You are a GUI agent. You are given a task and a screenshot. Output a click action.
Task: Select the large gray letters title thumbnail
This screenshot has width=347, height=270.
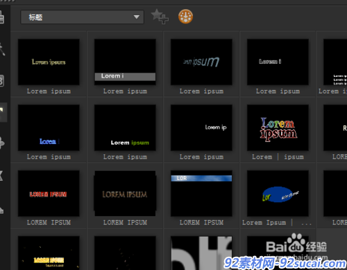201,253
